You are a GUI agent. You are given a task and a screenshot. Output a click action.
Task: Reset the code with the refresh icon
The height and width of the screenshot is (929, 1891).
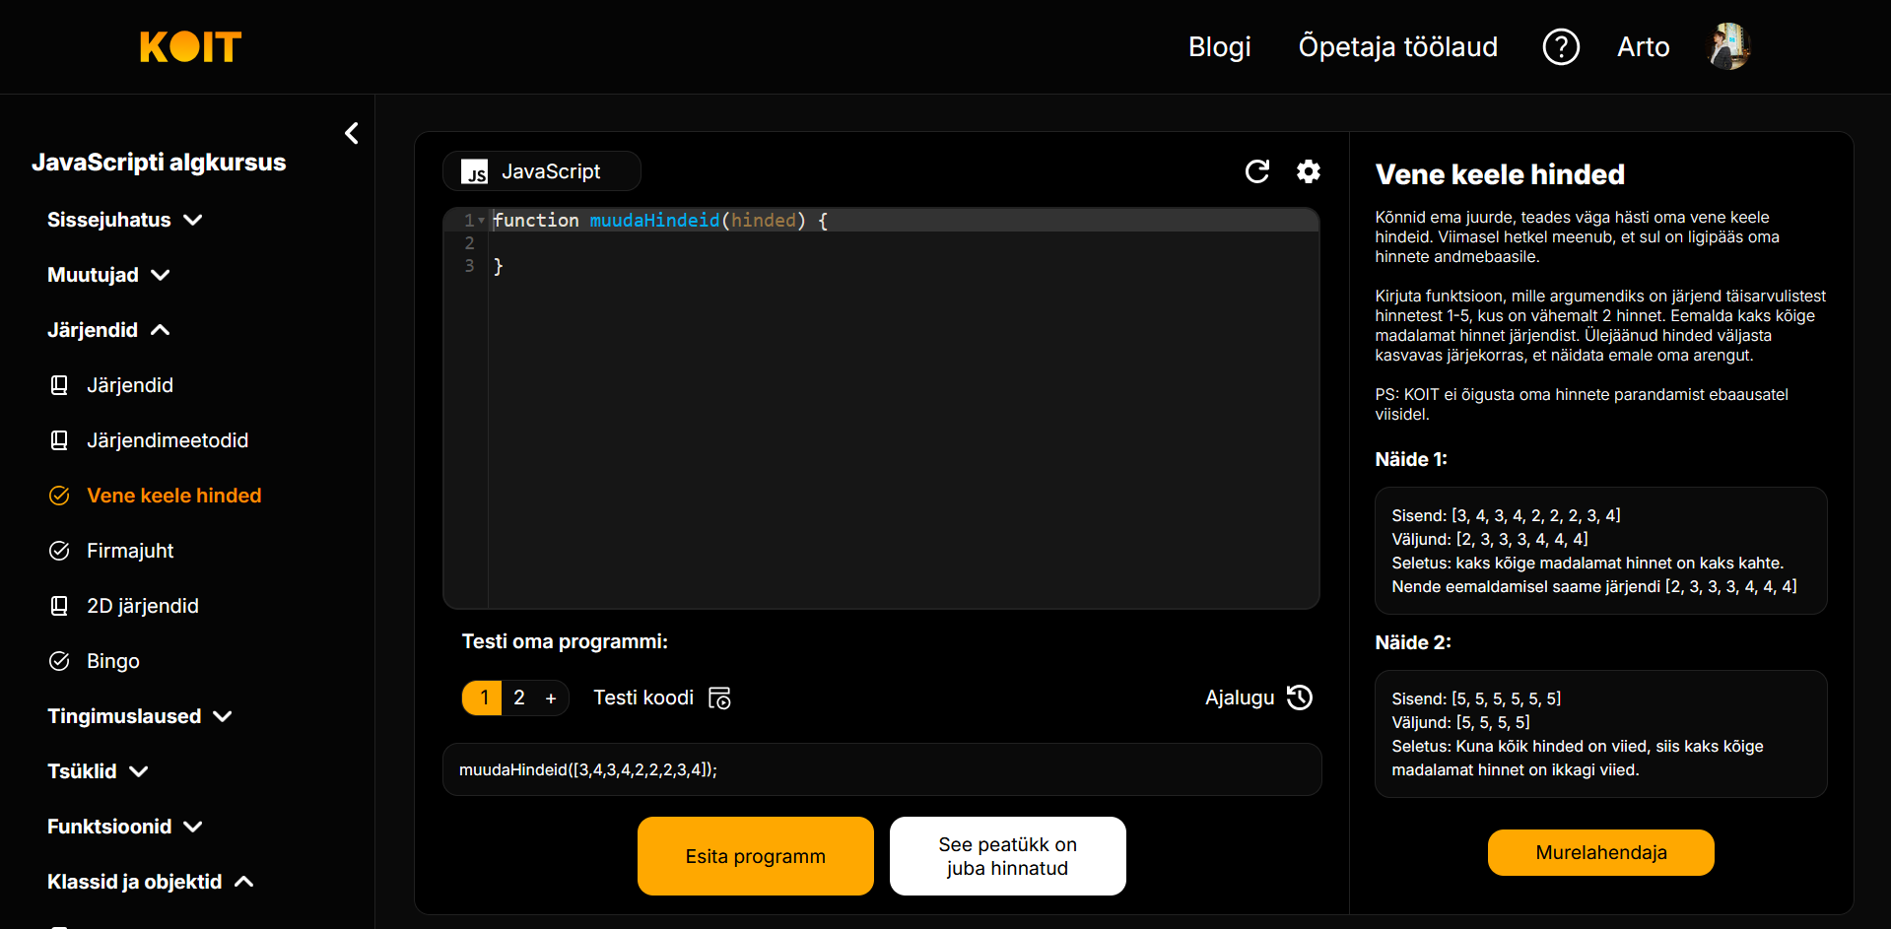(x=1256, y=171)
